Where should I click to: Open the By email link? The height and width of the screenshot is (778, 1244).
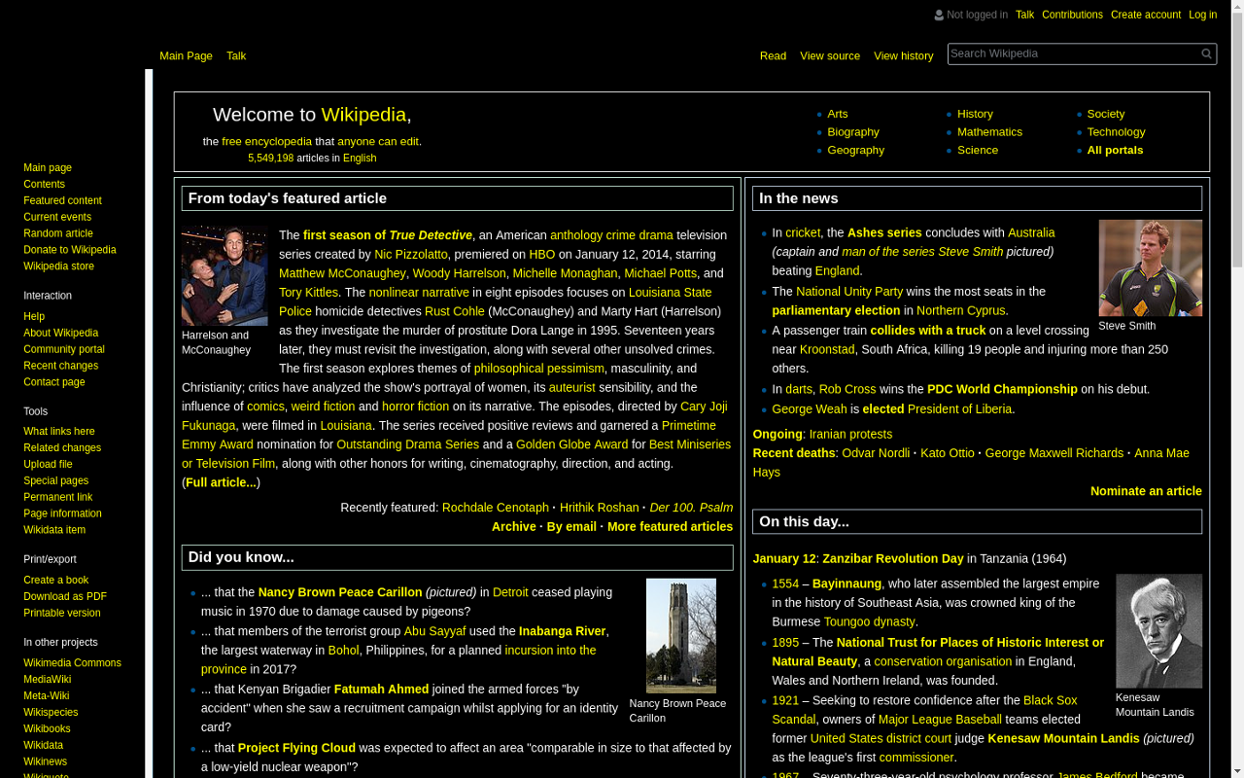571,526
